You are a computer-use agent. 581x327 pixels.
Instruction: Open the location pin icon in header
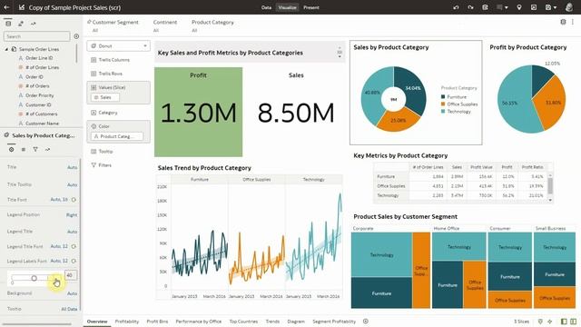(519, 7)
